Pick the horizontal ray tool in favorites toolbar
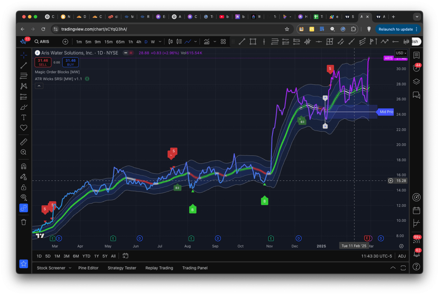This screenshot has height=295, width=439. click(x=396, y=42)
